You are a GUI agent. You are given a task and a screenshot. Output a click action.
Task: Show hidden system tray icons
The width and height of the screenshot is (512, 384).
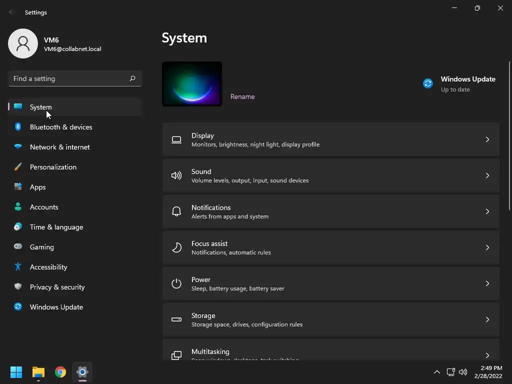(x=437, y=372)
